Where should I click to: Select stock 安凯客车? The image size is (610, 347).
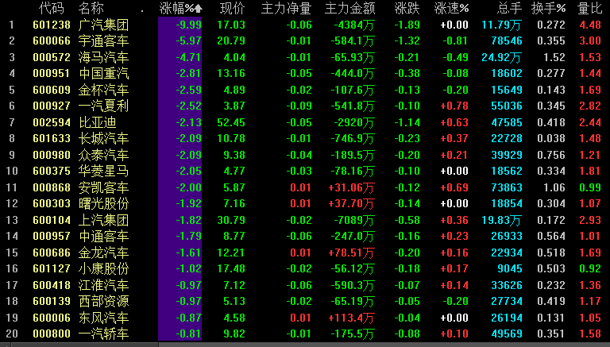[x=103, y=188]
